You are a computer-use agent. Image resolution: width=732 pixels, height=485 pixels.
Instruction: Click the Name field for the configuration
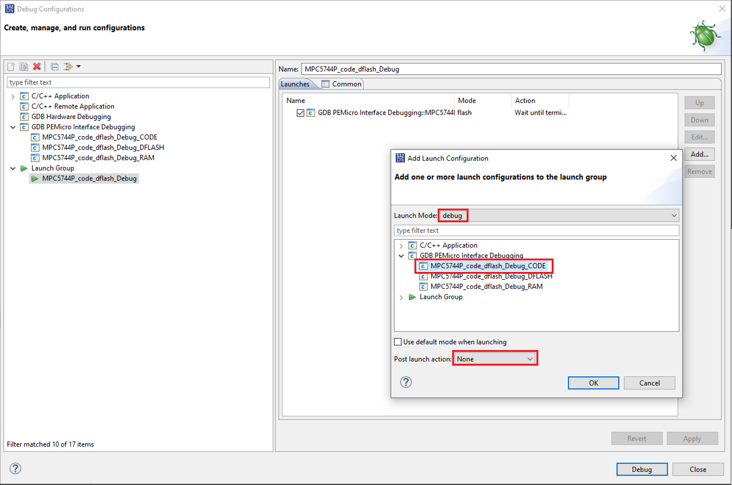(511, 69)
